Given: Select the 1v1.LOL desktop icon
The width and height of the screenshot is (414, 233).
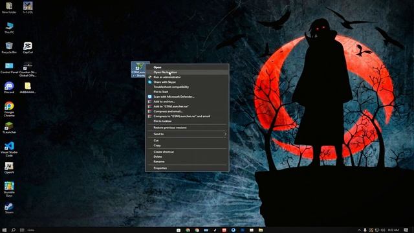Looking at the screenshot, I should [x=28, y=8].
